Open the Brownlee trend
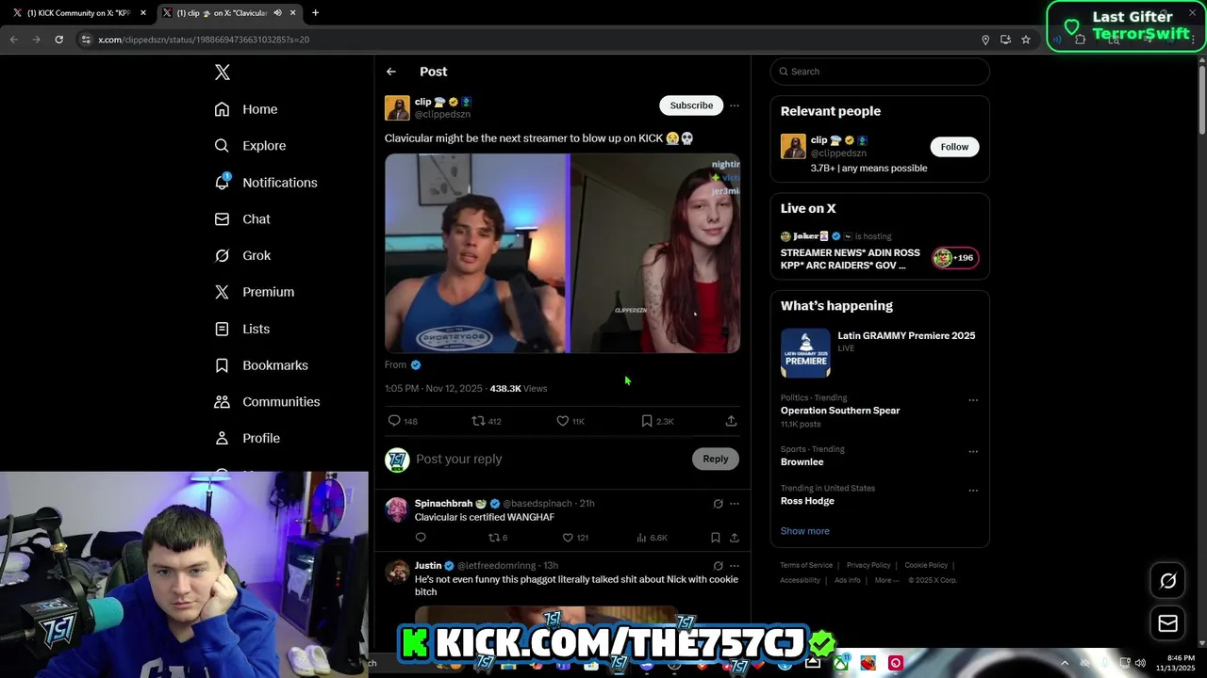The height and width of the screenshot is (678, 1207). coord(802,462)
